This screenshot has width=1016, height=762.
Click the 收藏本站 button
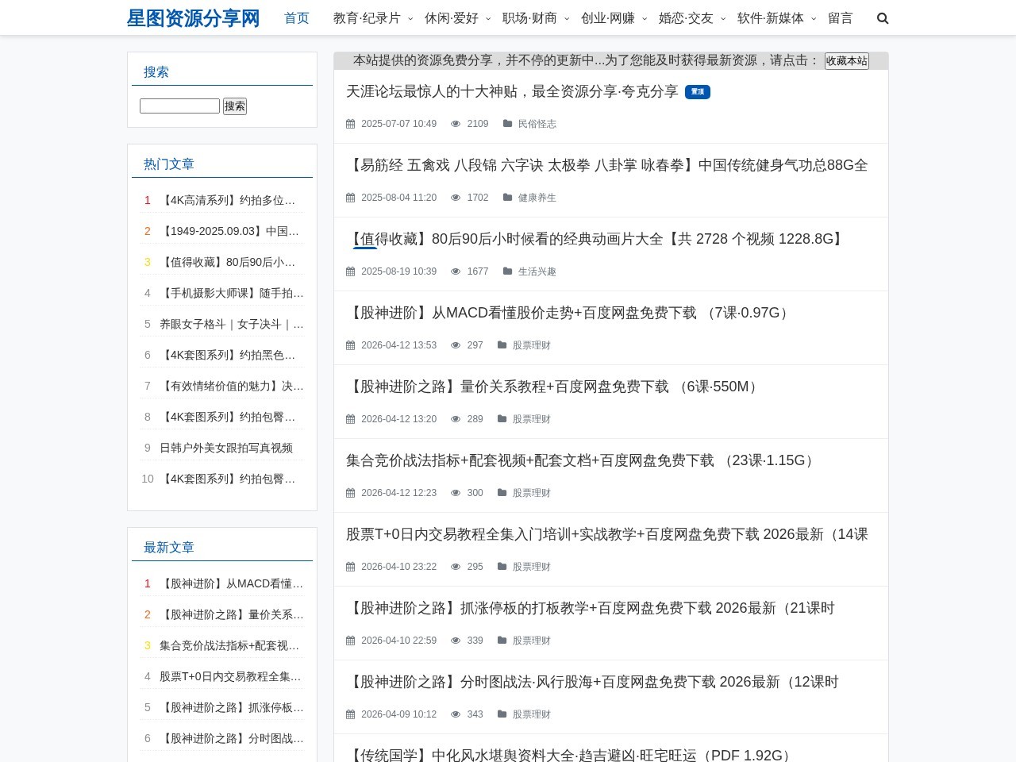[847, 61]
